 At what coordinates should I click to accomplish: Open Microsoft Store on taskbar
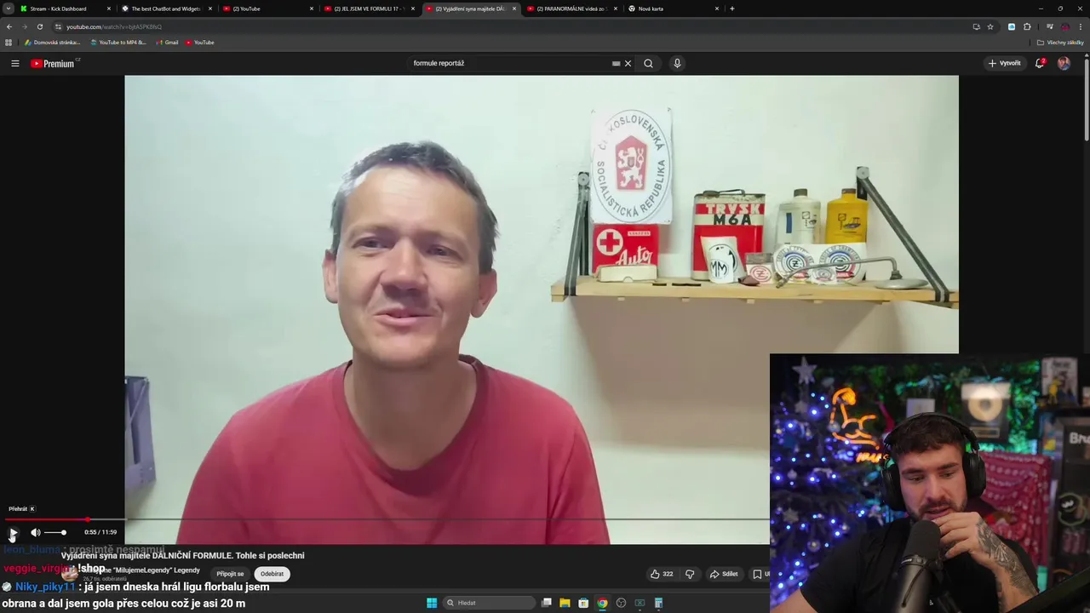click(x=583, y=603)
